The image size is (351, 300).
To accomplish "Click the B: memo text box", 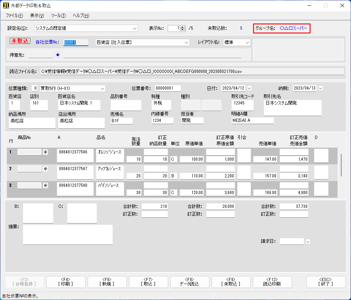I will click(x=38, y=213).
